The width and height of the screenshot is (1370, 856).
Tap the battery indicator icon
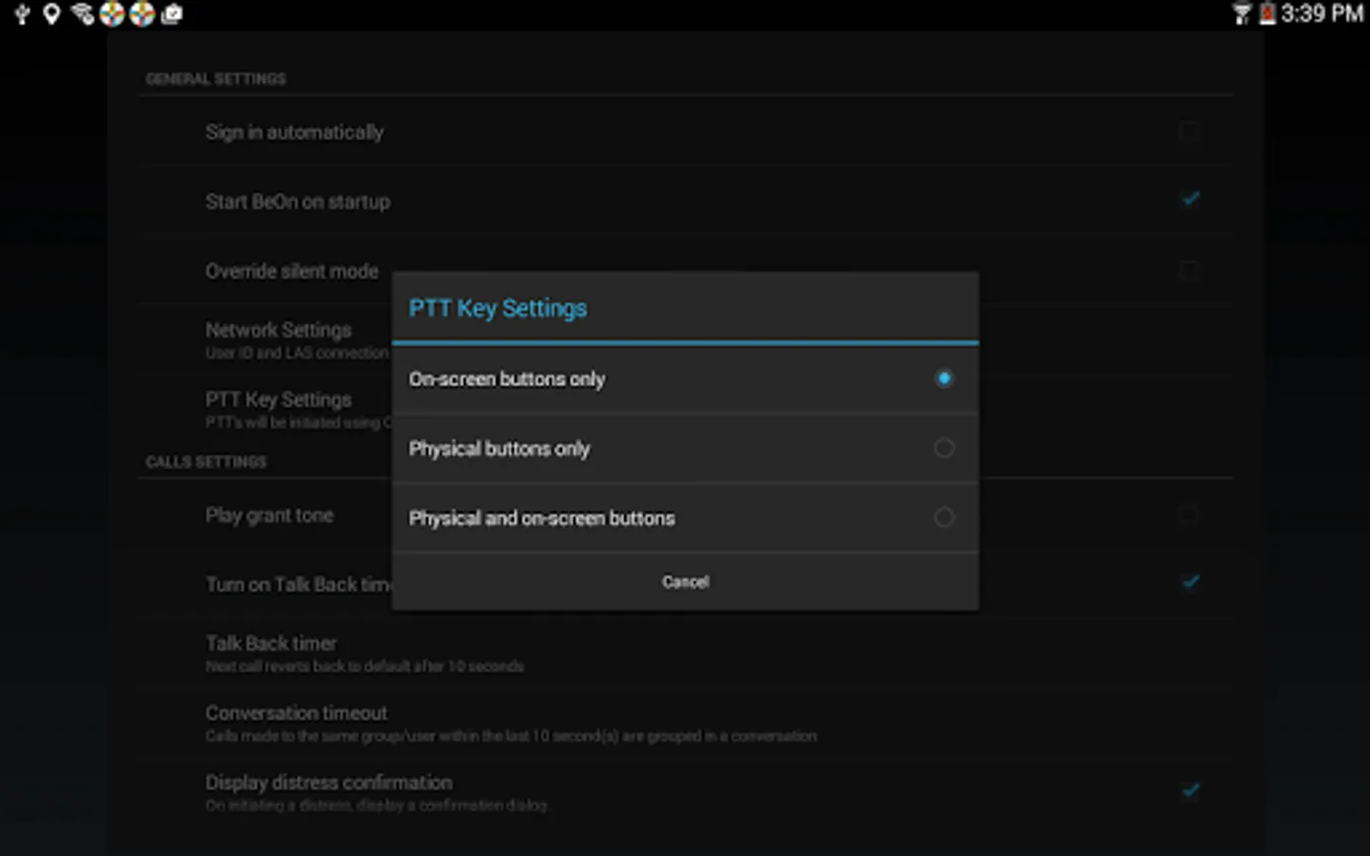tap(1266, 14)
